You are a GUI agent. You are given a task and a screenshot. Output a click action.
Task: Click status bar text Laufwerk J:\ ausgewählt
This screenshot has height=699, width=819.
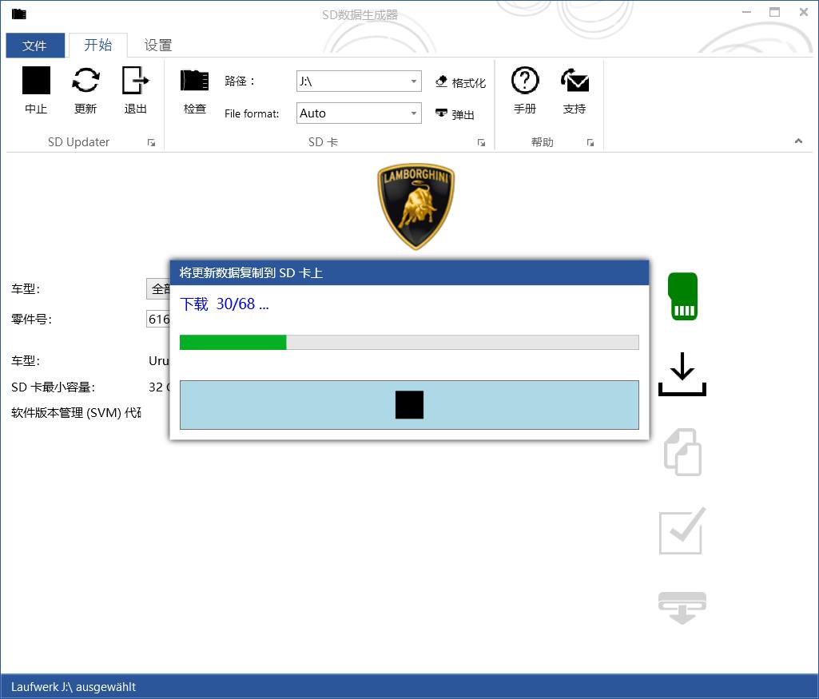[x=74, y=686]
